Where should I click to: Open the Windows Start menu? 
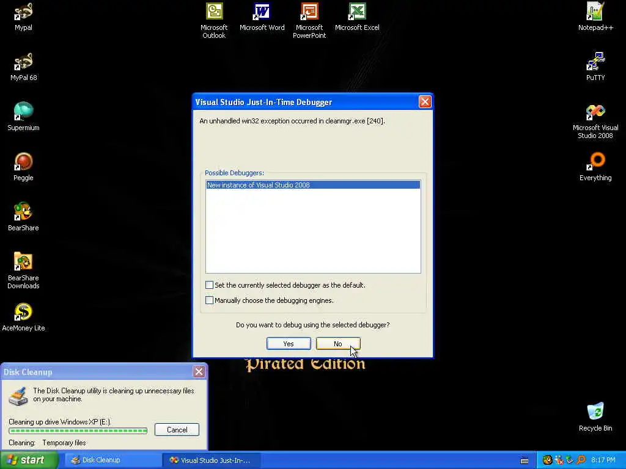click(x=29, y=460)
